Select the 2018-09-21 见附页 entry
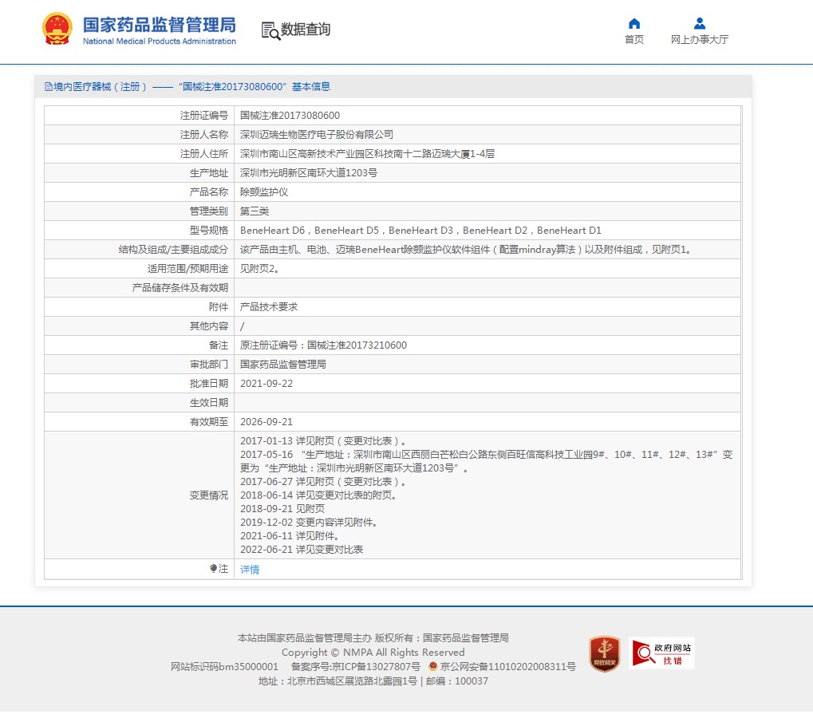Viewport: 813px width, 722px height. [282, 508]
